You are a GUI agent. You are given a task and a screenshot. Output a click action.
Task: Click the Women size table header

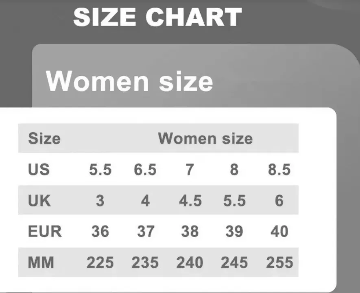tap(205, 138)
